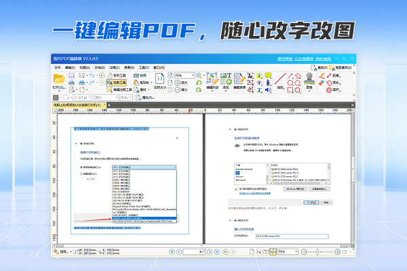Open the Comments menu
Image resolution: width=407 pixels, height=271 pixels.
click(x=114, y=68)
